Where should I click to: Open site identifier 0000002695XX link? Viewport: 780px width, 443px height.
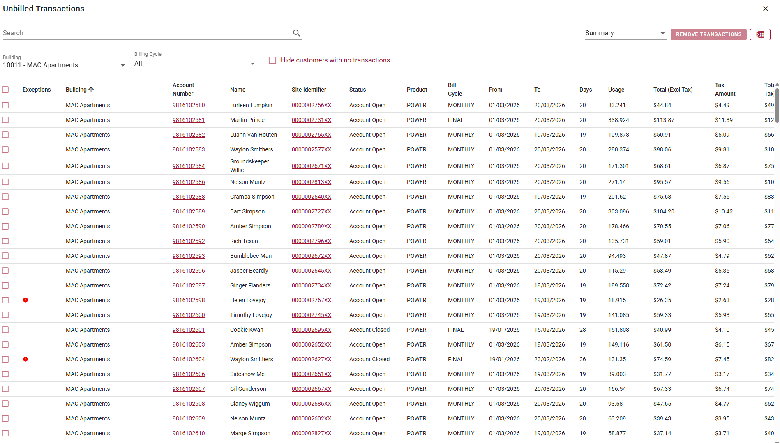click(x=312, y=330)
